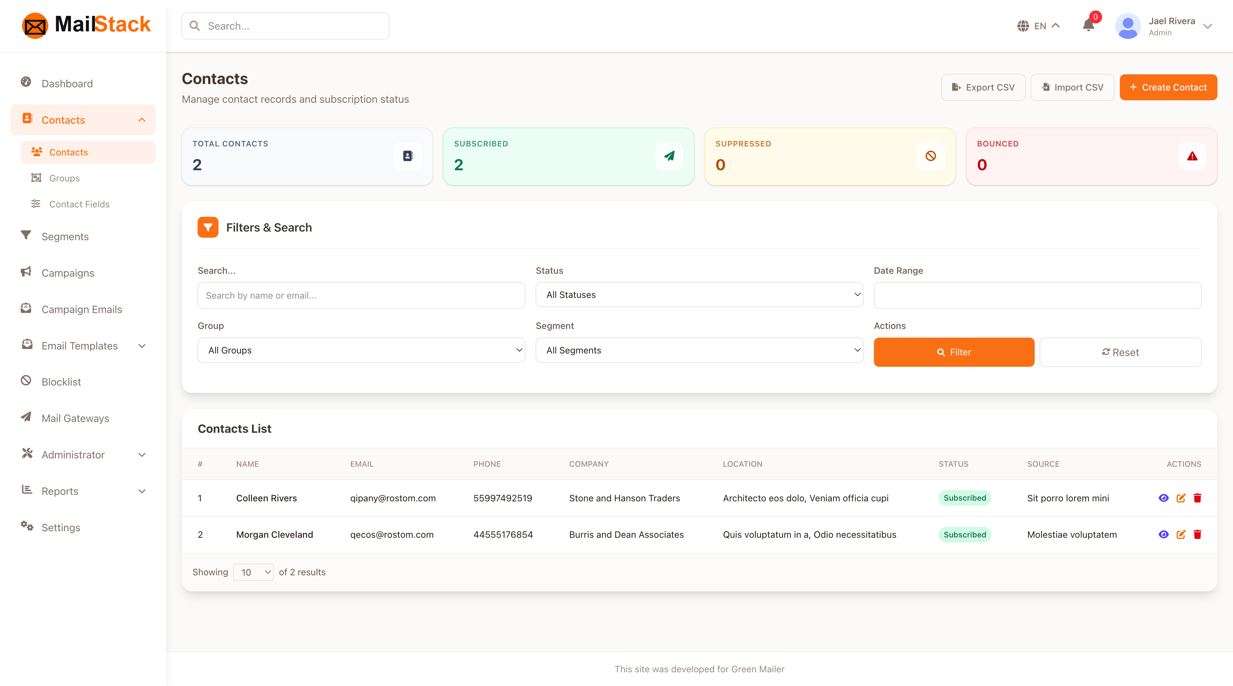The image size is (1233, 686).
Task: Click email qipany@rostom.com
Action: click(393, 498)
